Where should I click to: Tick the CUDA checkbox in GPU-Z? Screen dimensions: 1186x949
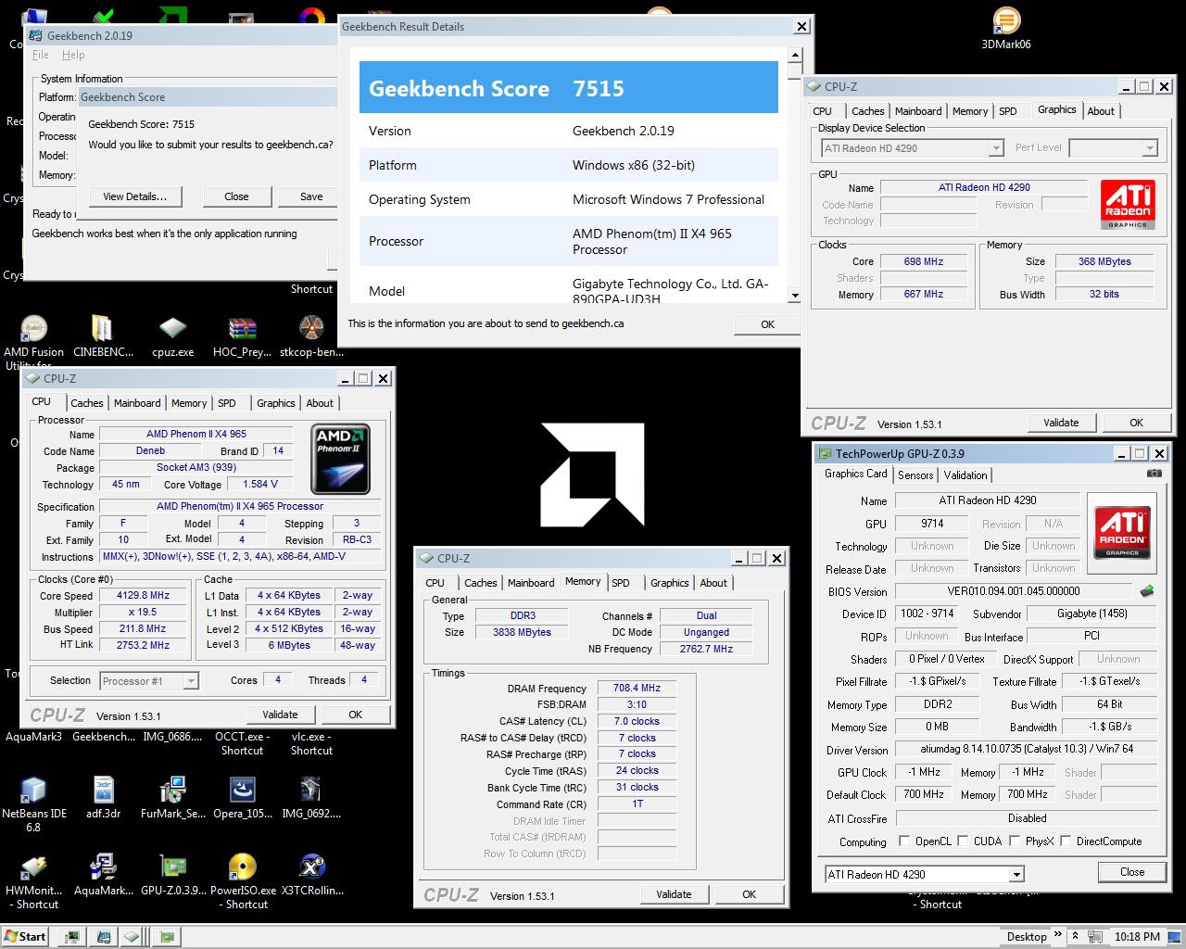(963, 841)
